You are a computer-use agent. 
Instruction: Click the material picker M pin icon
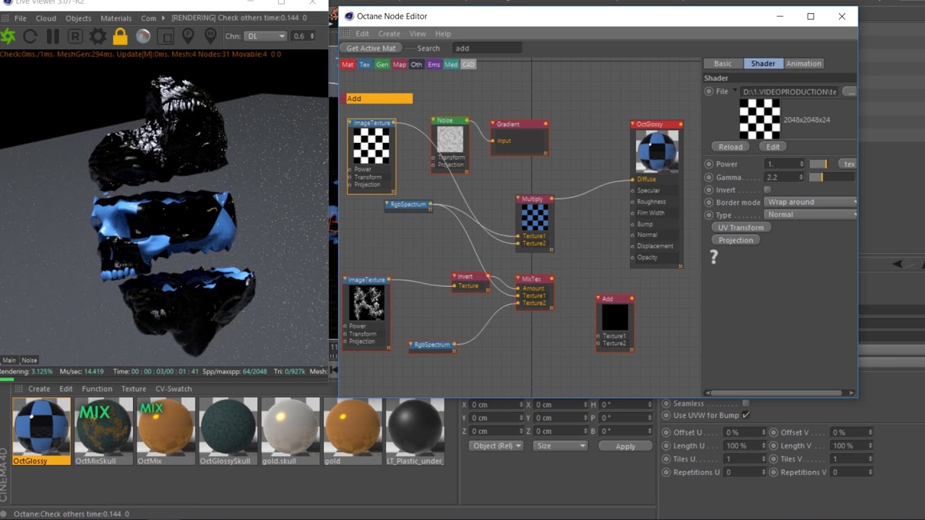(x=210, y=35)
